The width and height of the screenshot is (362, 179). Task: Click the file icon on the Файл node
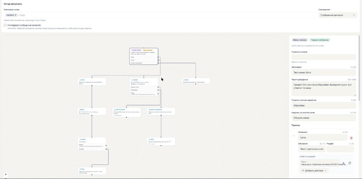click(80, 109)
